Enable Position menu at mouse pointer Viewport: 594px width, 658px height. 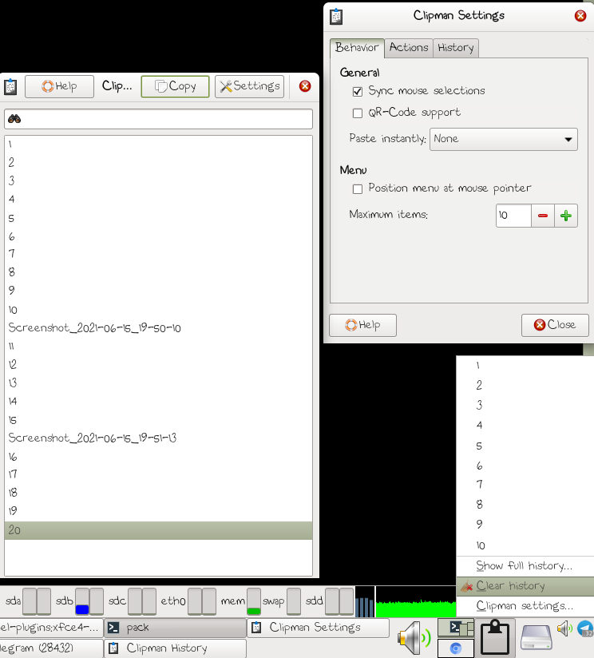[x=358, y=189]
